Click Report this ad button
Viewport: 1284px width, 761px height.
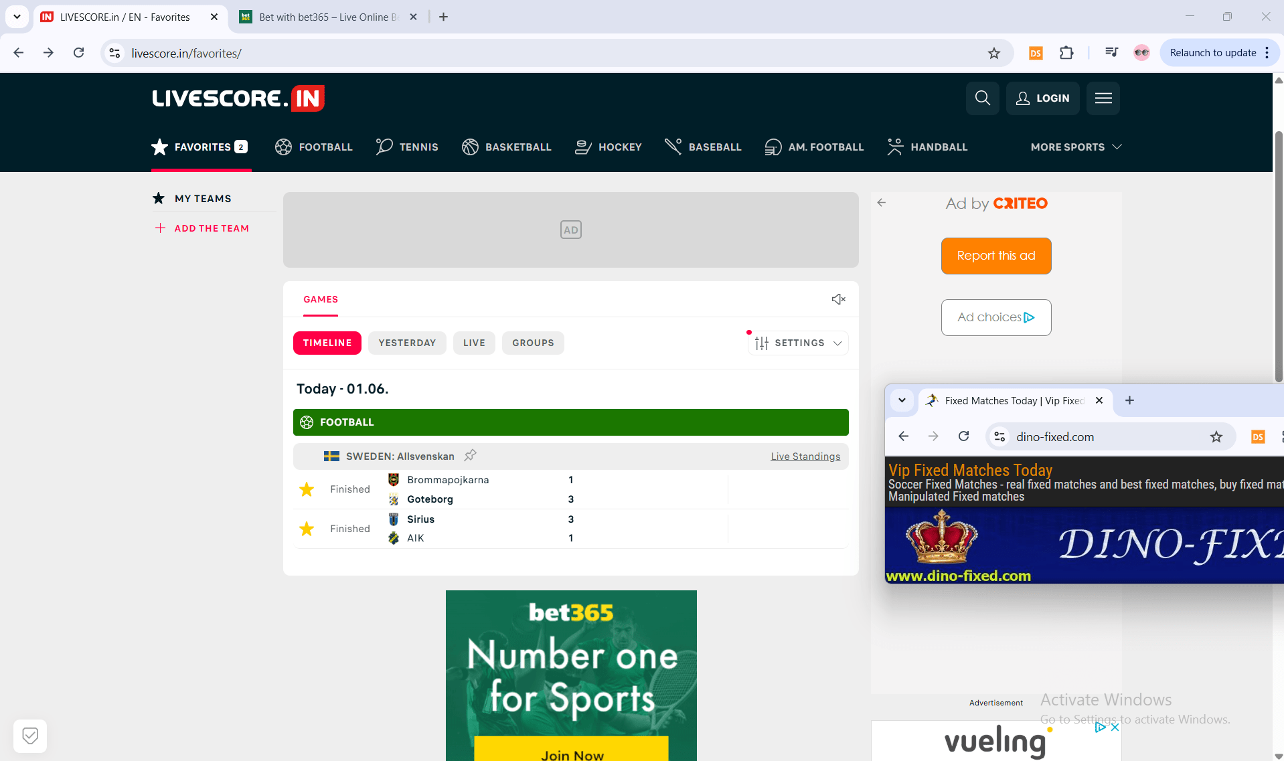coord(996,256)
